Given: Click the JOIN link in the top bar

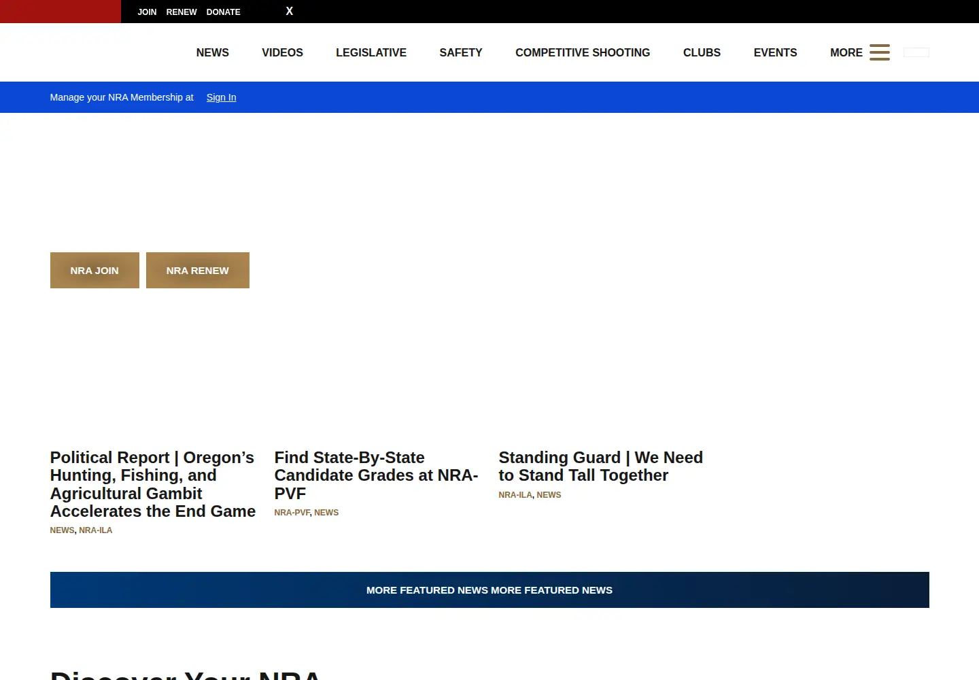Looking at the screenshot, I should [x=147, y=12].
